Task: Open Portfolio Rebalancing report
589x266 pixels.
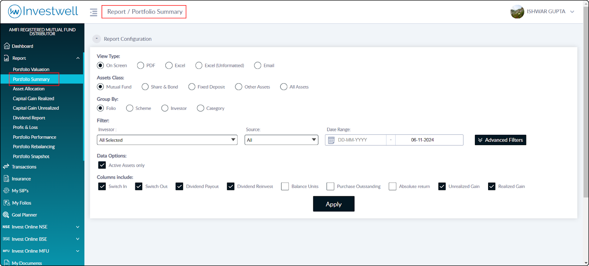Action: pos(34,147)
